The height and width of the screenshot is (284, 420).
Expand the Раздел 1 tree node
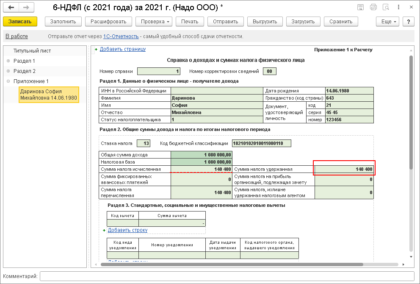click(x=8, y=61)
